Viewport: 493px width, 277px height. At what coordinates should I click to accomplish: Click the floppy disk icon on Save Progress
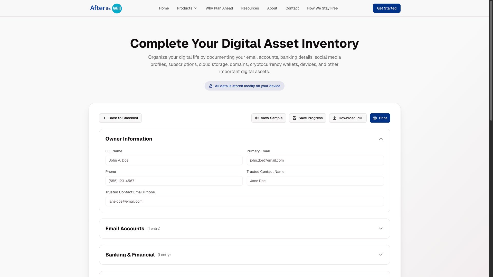[x=294, y=118]
